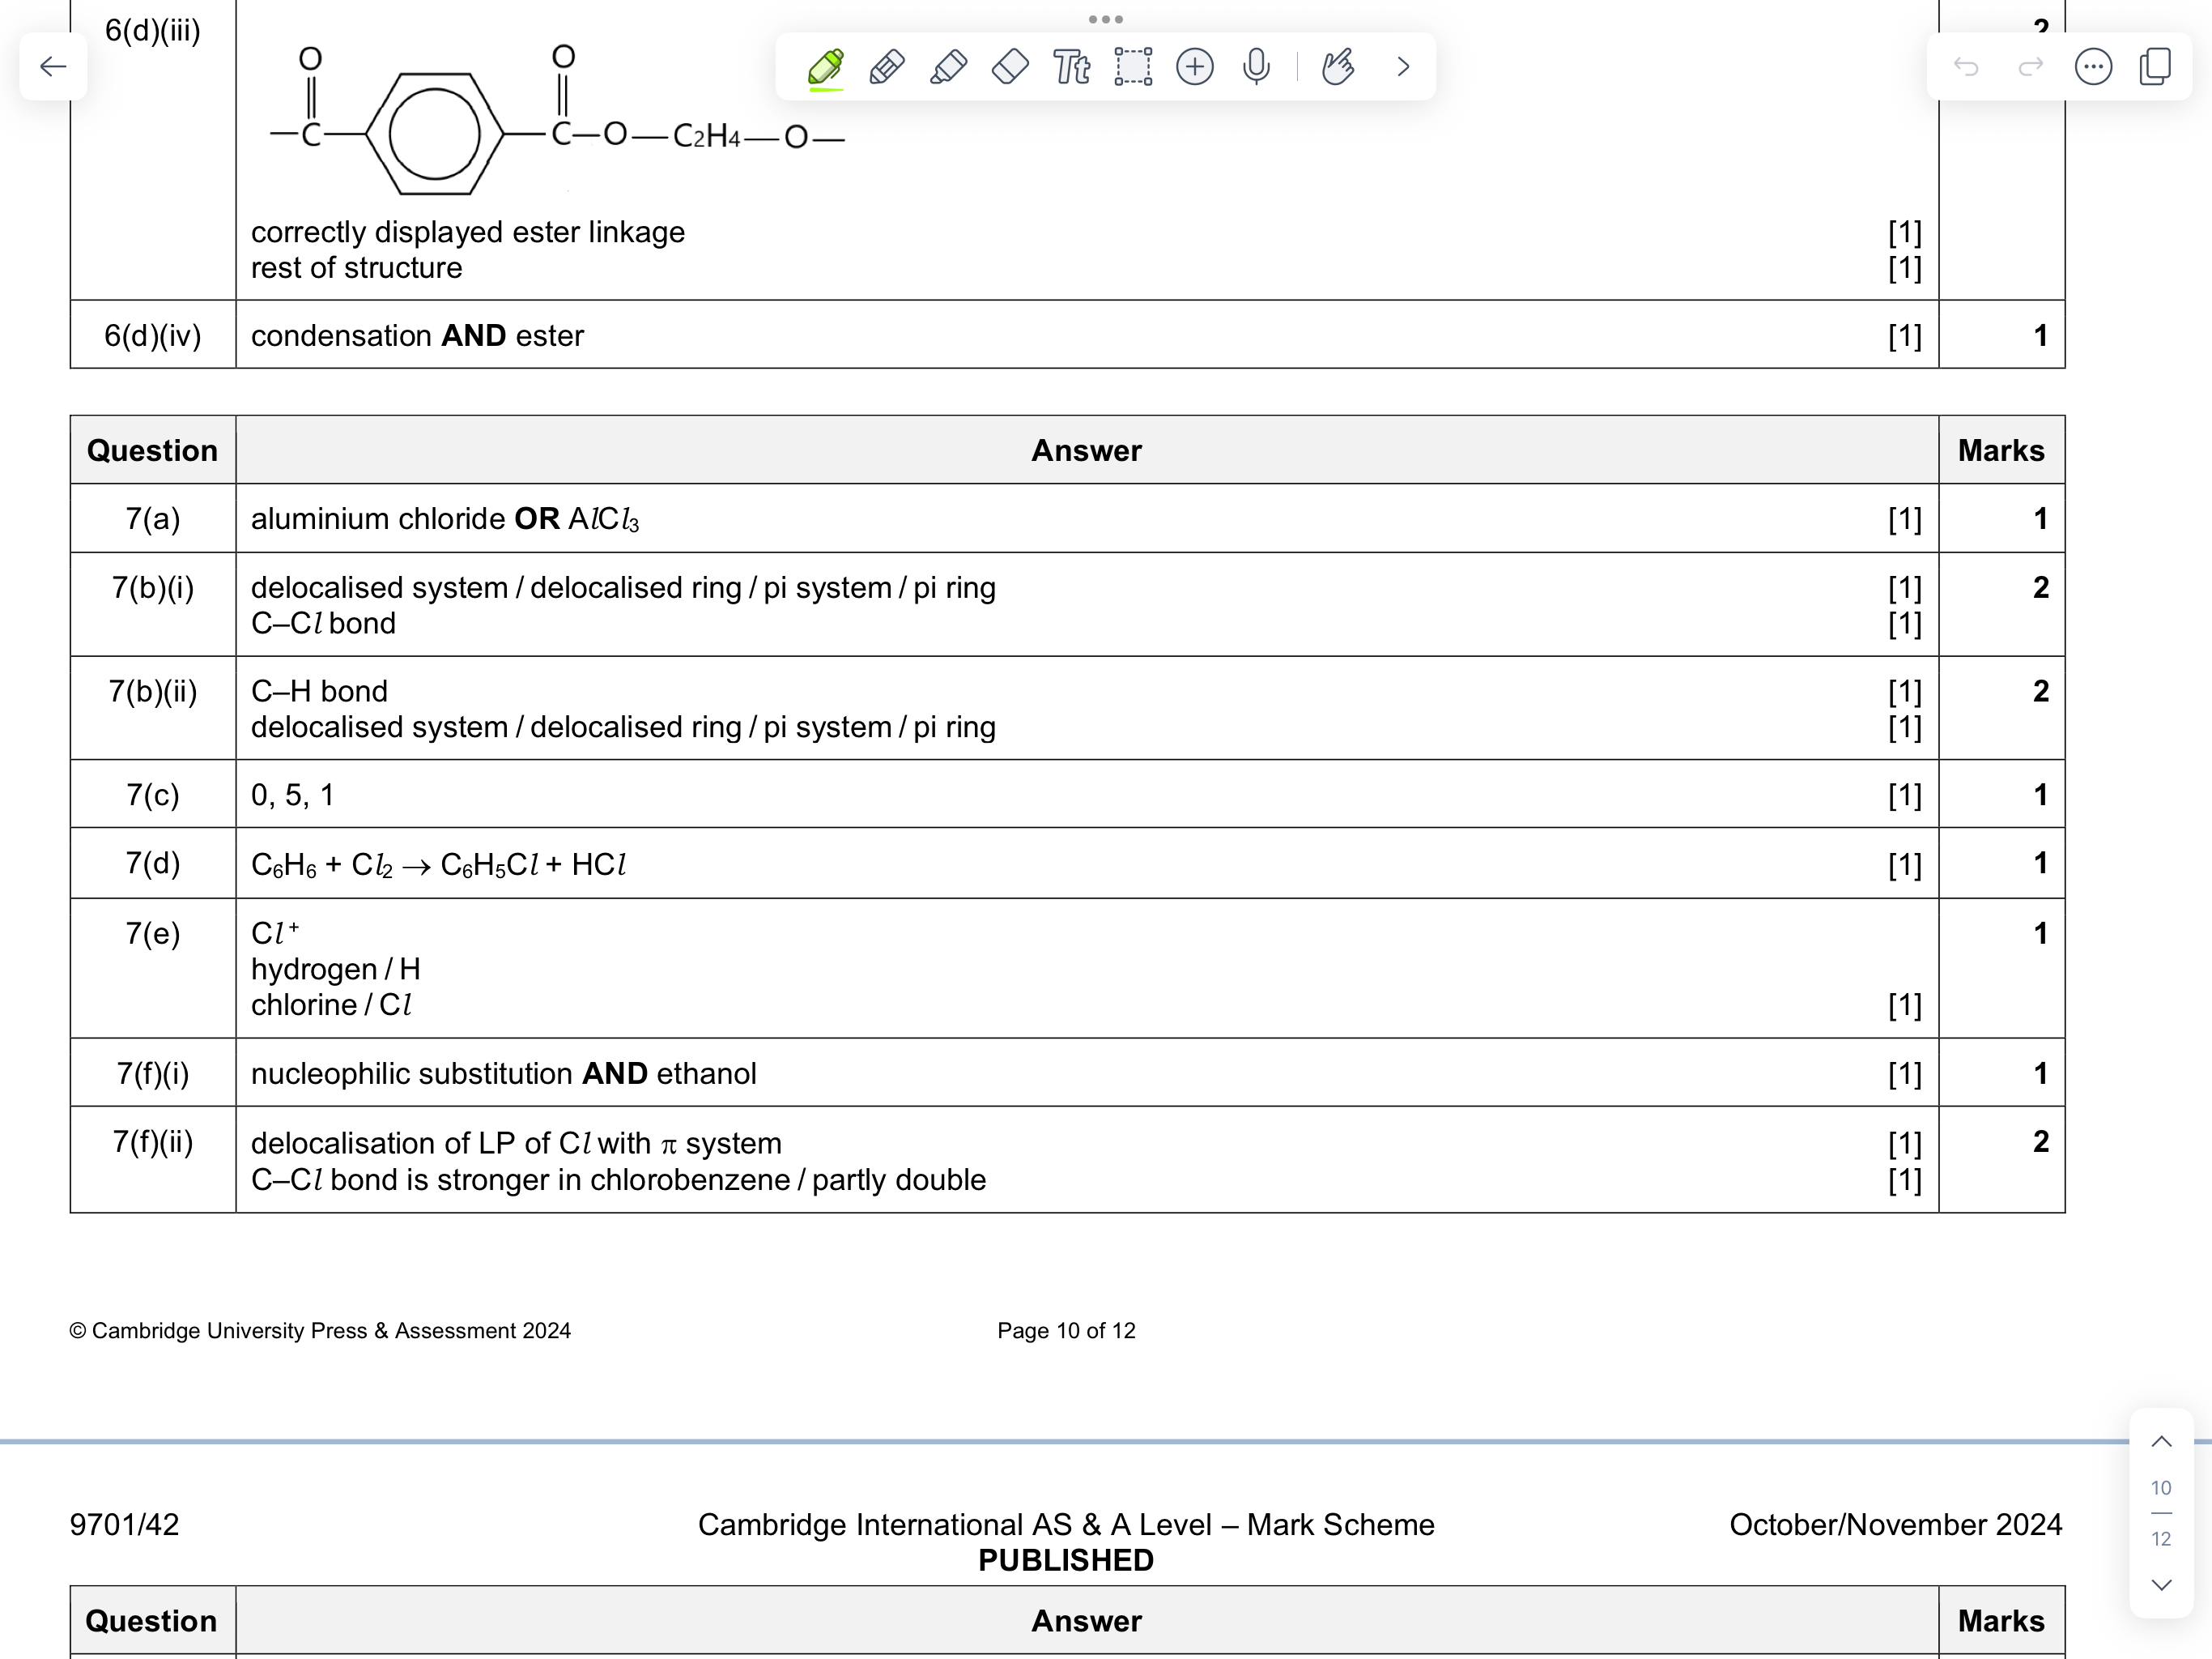2212x1659 pixels.
Task: Choose the rectangular selection tool
Action: 1133,67
